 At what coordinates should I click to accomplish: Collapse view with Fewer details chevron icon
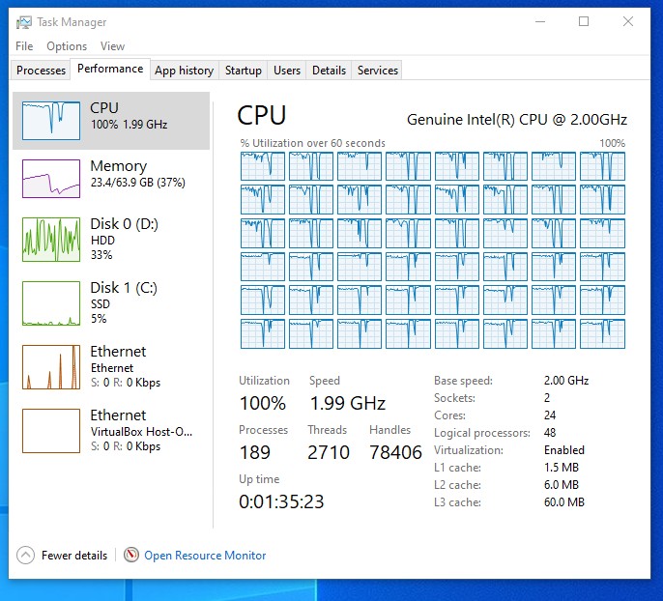point(25,556)
